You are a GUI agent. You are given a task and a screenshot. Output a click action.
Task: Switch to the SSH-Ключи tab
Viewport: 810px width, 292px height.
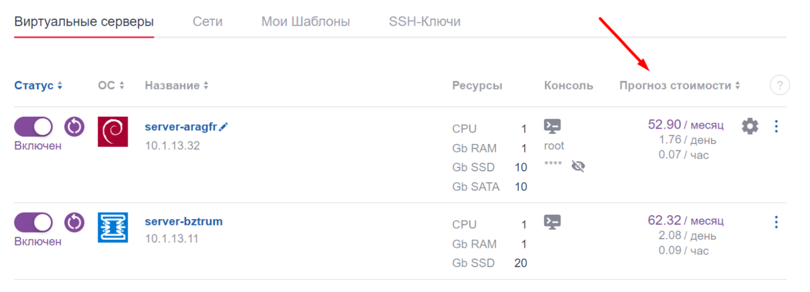[x=425, y=22]
